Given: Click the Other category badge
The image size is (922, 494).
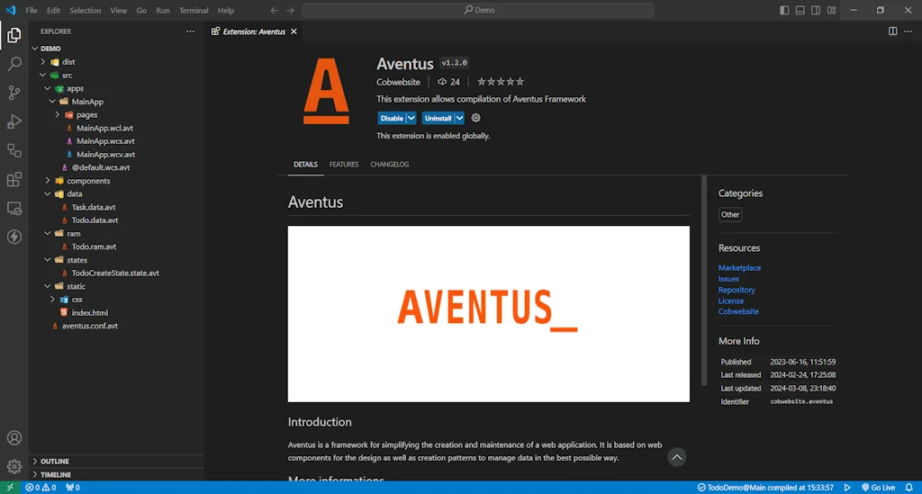Looking at the screenshot, I should coord(730,214).
